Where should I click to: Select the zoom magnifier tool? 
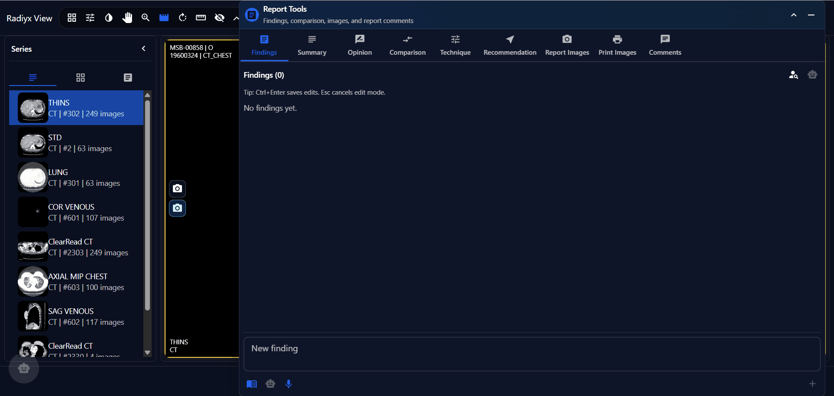coord(146,18)
